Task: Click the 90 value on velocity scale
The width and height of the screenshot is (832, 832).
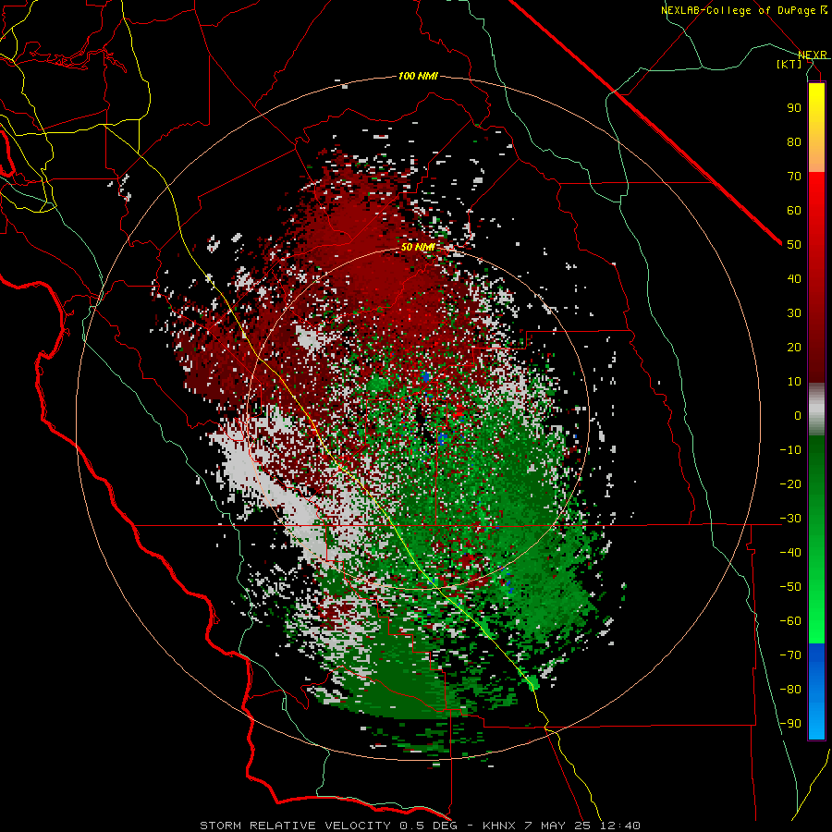Action: (x=794, y=108)
